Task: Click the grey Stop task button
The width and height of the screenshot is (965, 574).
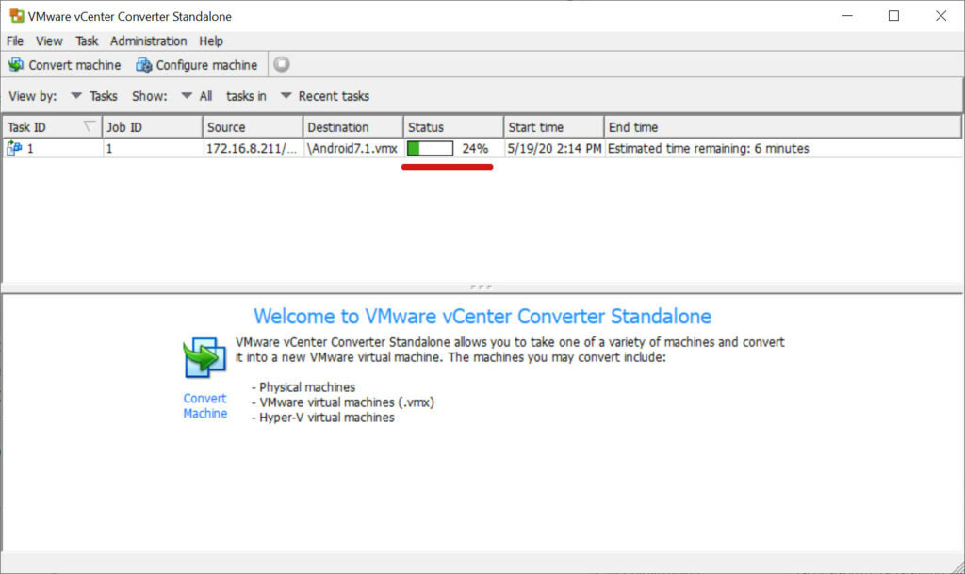Action: click(282, 64)
